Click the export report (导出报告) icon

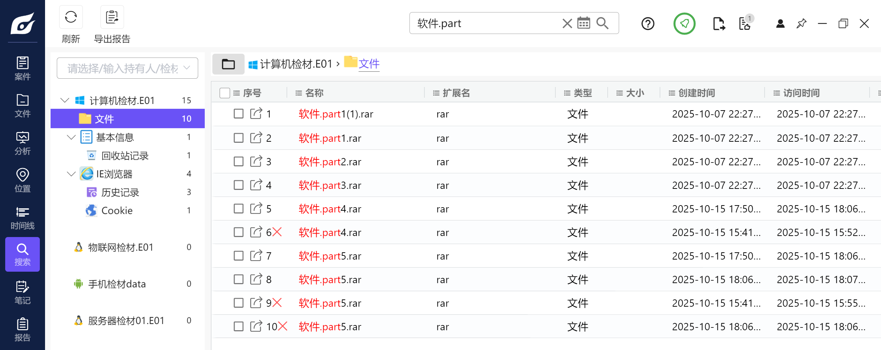point(112,17)
